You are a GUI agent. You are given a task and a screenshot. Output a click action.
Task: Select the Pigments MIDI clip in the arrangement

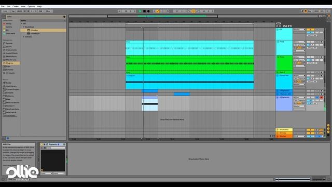pos(150,103)
